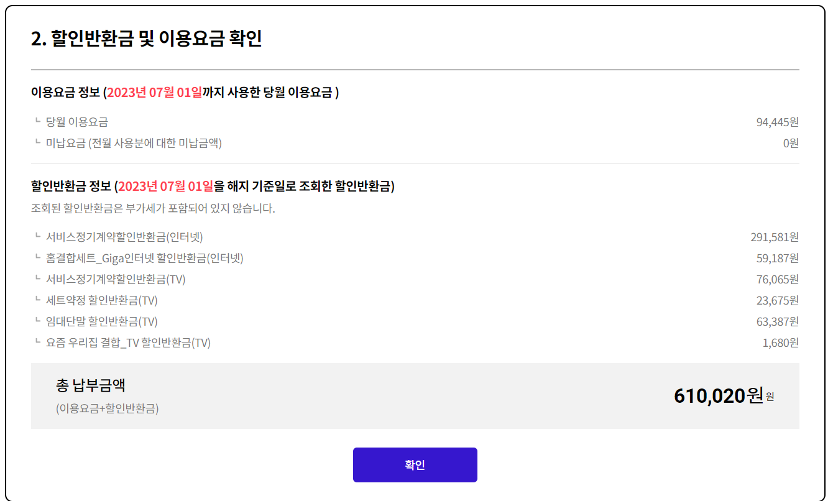The image size is (833, 501).
Task: Click the 요즘 우리집 결합_TV 할인반환금 label
Action: [128, 342]
